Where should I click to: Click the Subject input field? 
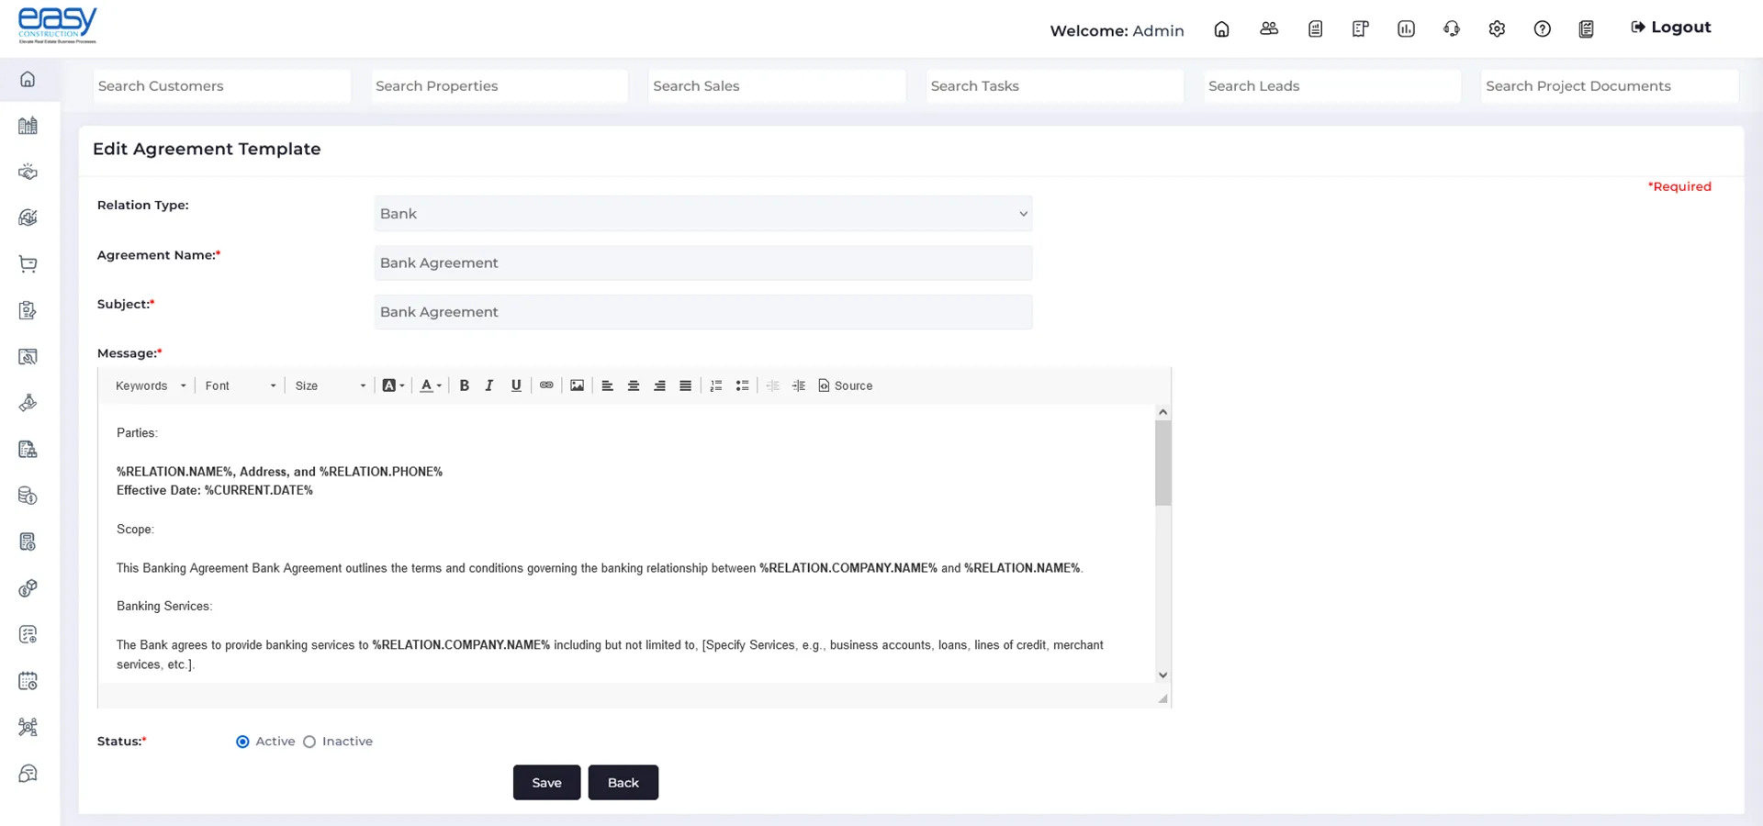tap(703, 312)
